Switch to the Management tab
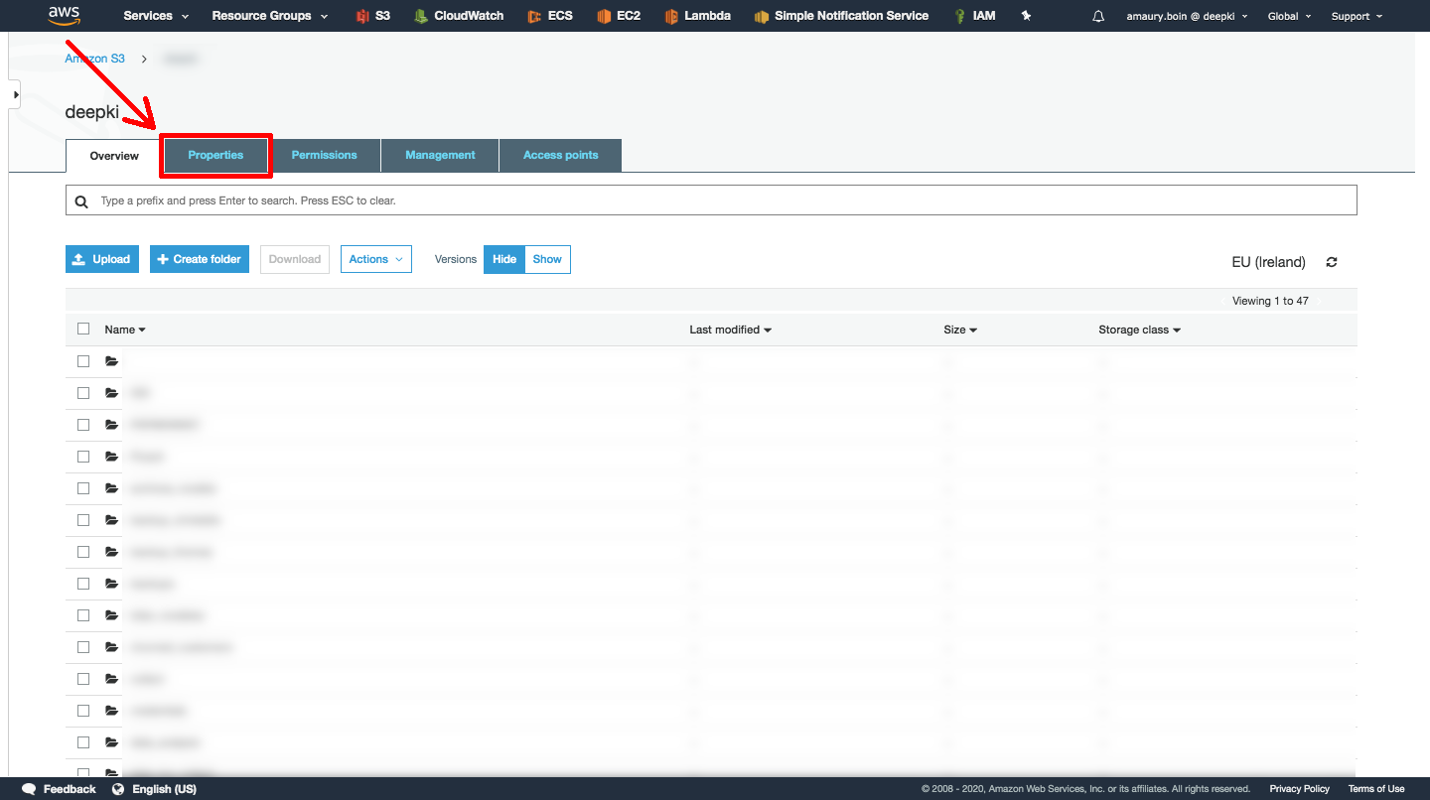The image size is (1430, 800). click(440, 155)
